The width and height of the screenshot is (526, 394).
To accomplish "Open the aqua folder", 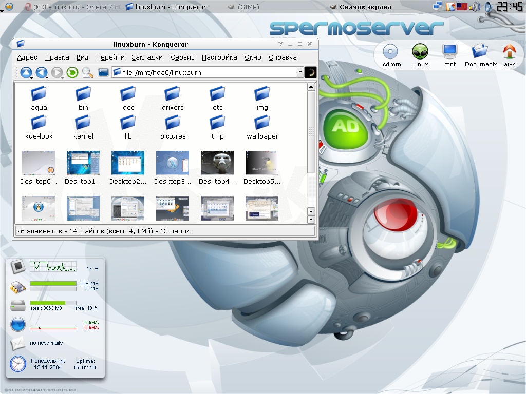I will tap(39, 98).
